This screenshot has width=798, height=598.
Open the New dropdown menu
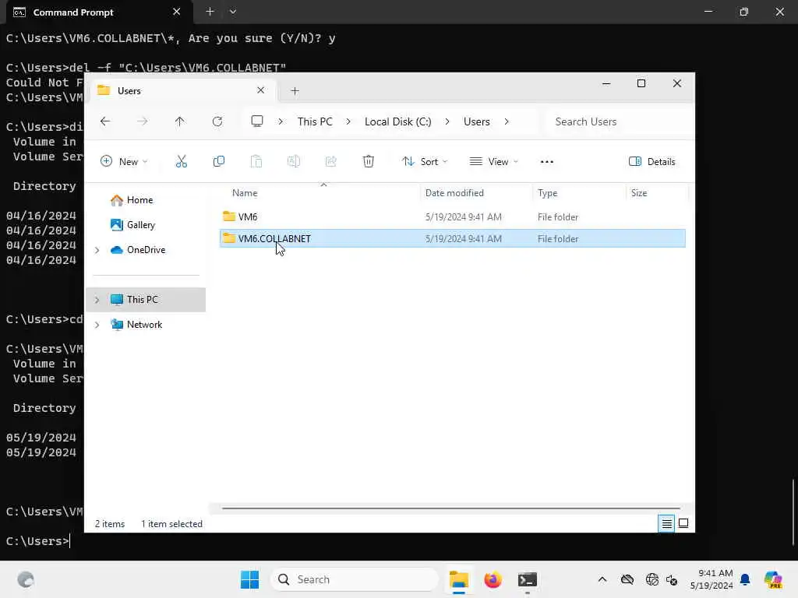(x=124, y=162)
